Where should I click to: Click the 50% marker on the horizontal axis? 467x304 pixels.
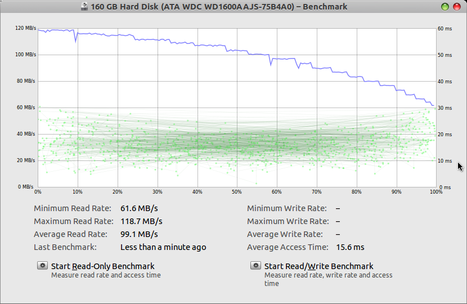[x=237, y=192]
